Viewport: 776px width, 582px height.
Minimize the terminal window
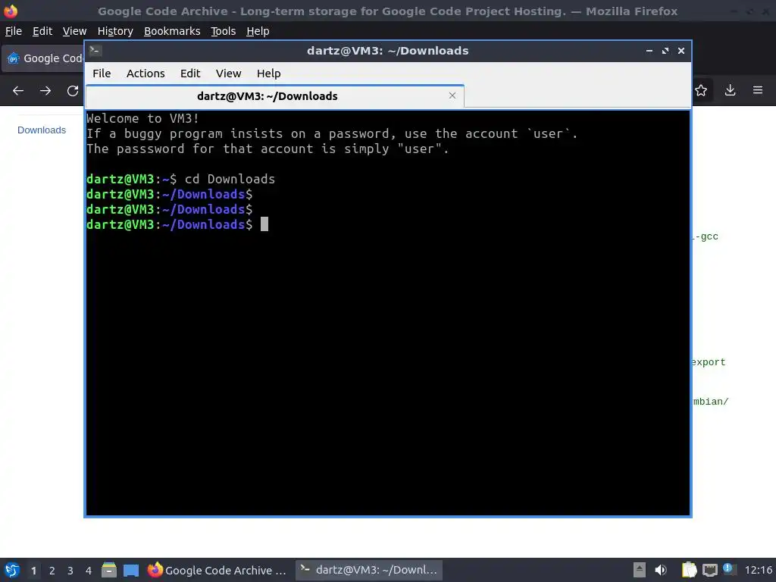pos(649,51)
